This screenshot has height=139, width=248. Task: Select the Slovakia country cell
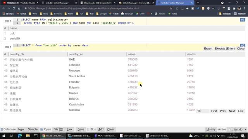[74, 110]
